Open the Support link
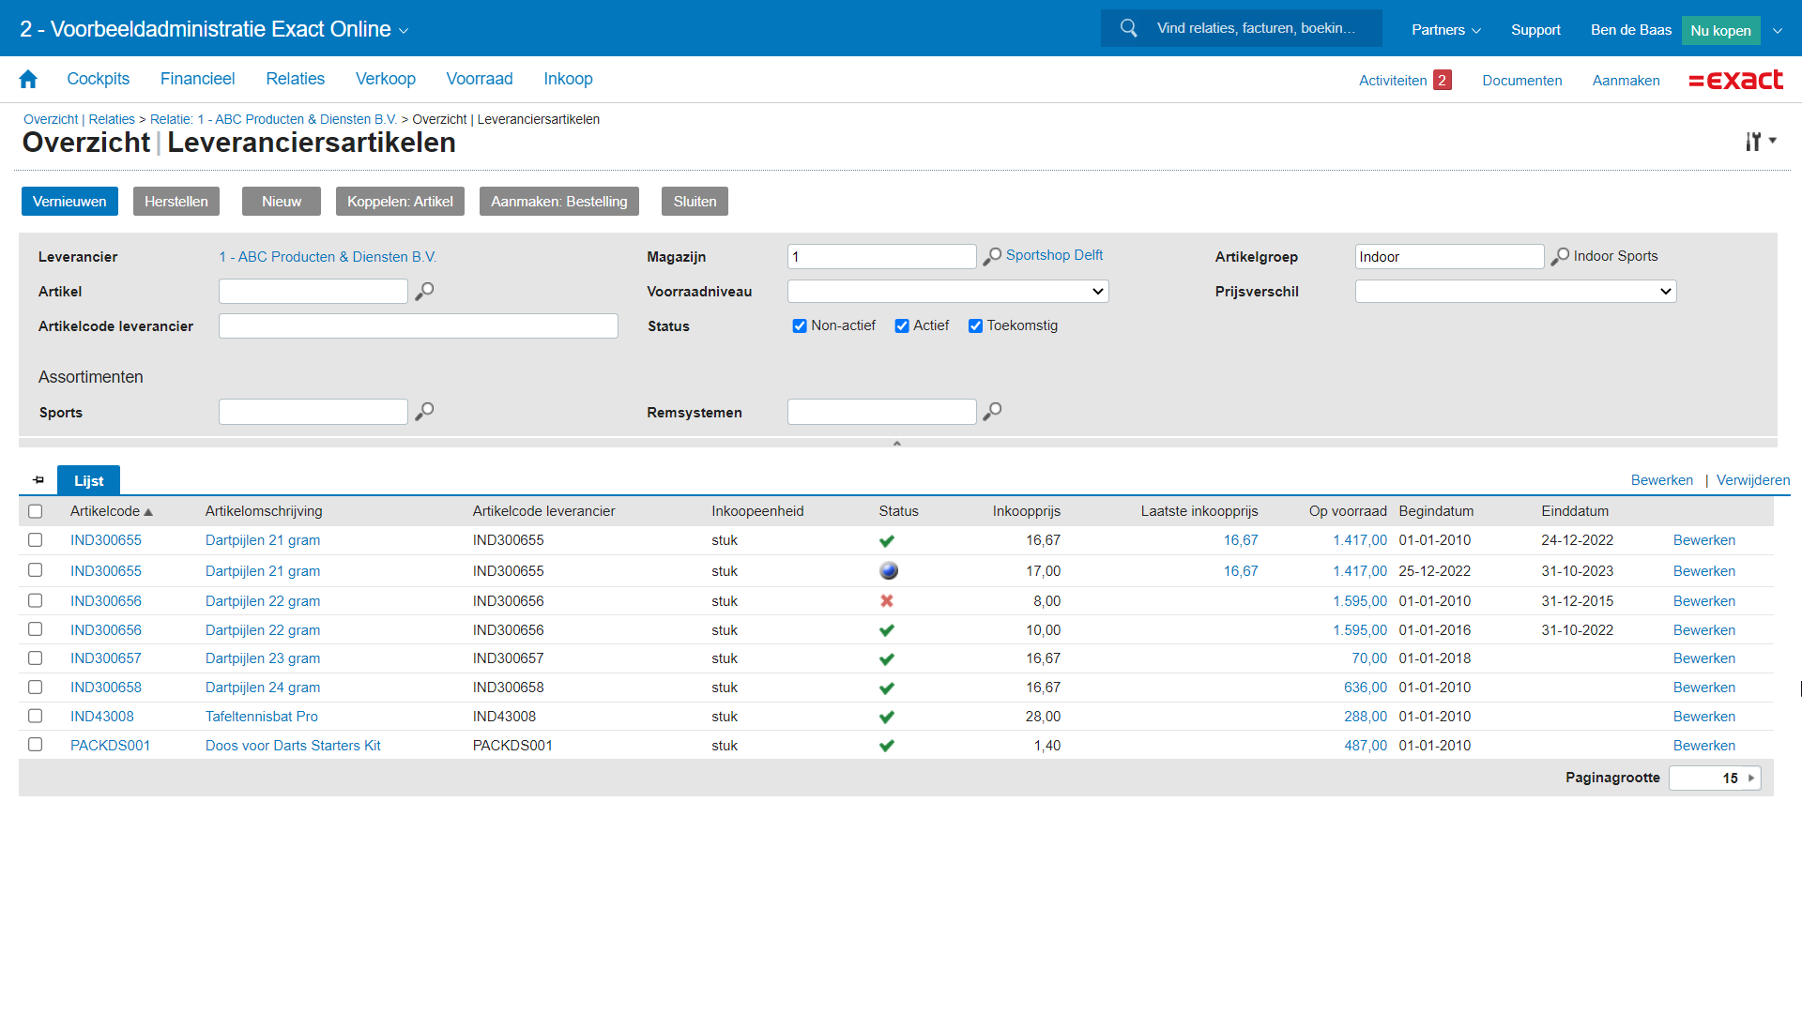Viewport: 1802px width, 1013px height. (1535, 30)
